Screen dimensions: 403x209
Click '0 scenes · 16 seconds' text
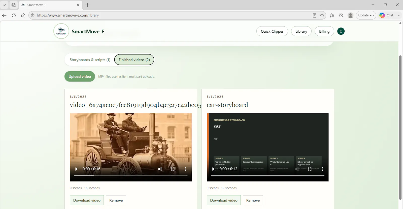(85, 188)
